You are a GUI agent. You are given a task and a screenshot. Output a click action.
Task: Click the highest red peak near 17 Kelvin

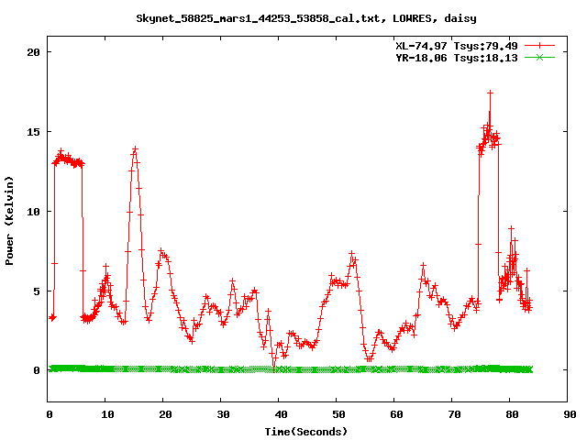pos(490,93)
